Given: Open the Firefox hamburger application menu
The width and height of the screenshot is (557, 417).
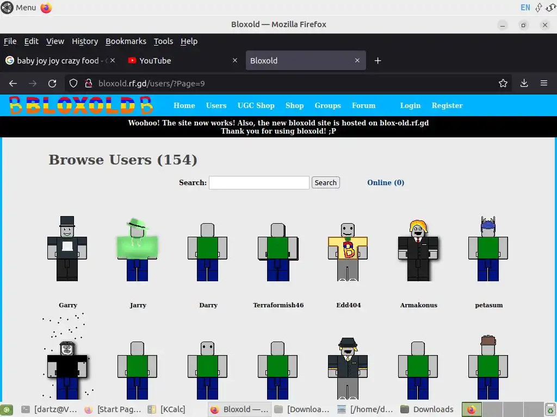Looking at the screenshot, I should pyautogui.click(x=544, y=83).
